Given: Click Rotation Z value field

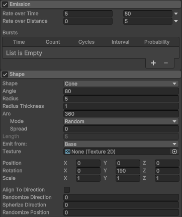Looking at the screenshot, I should [x=167, y=171].
